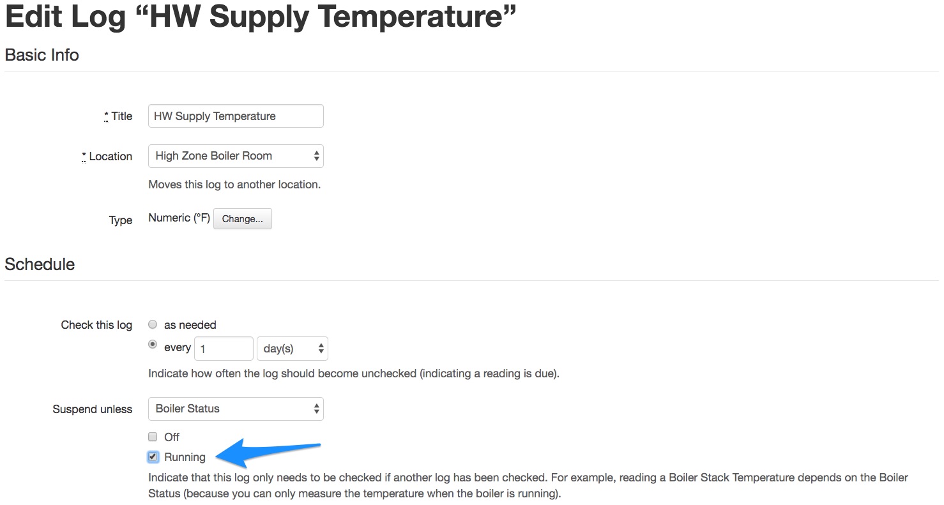Click the Edit Log page heading
The height and width of the screenshot is (505, 944).
[x=260, y=18]
